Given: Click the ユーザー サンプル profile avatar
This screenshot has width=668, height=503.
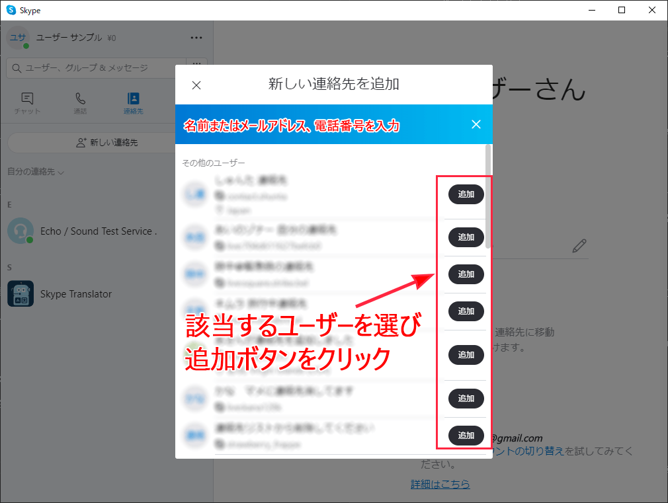Looking at the screenshot, I should 17,38.
